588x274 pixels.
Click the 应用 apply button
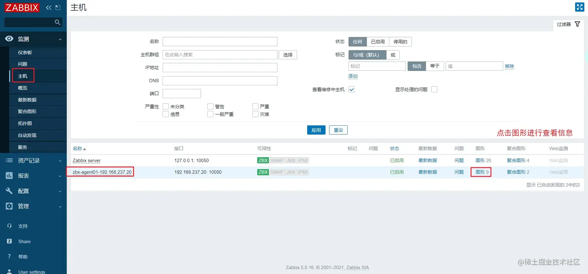coord(316,130)
